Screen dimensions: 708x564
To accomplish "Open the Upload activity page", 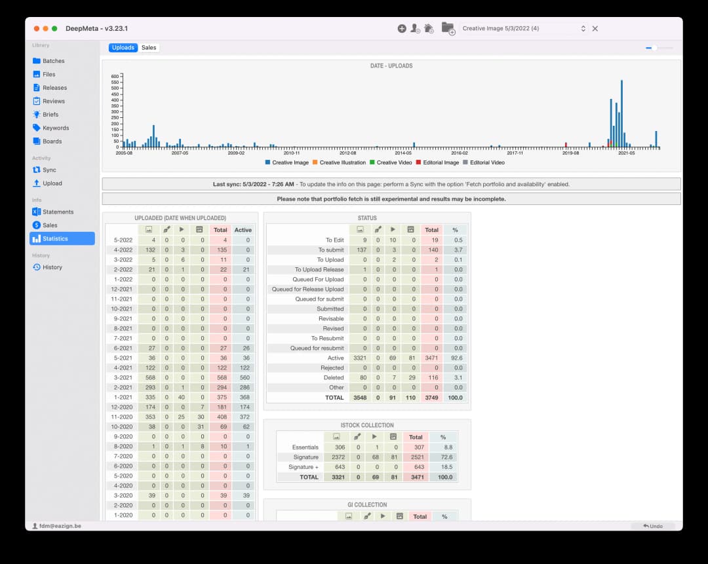I will [47, 183].
